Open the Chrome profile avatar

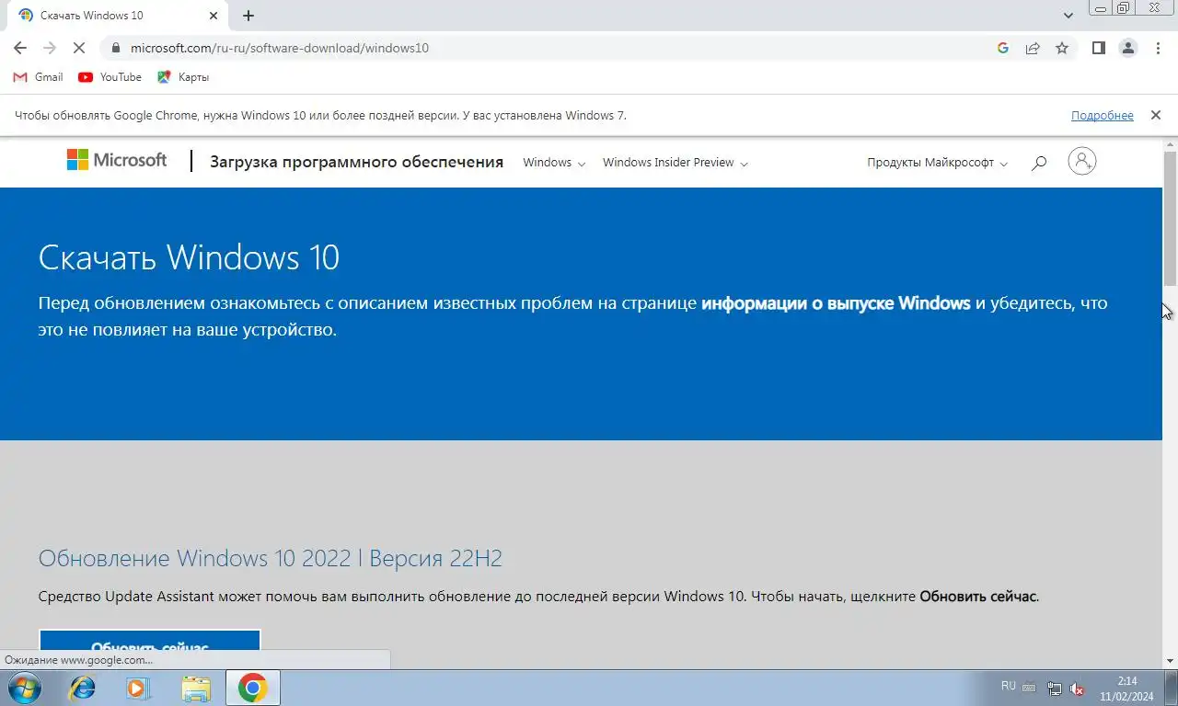click(1127, 48)
